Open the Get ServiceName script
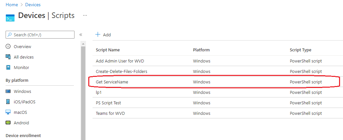Screen dimensions: 343x140 pos(112,82)
